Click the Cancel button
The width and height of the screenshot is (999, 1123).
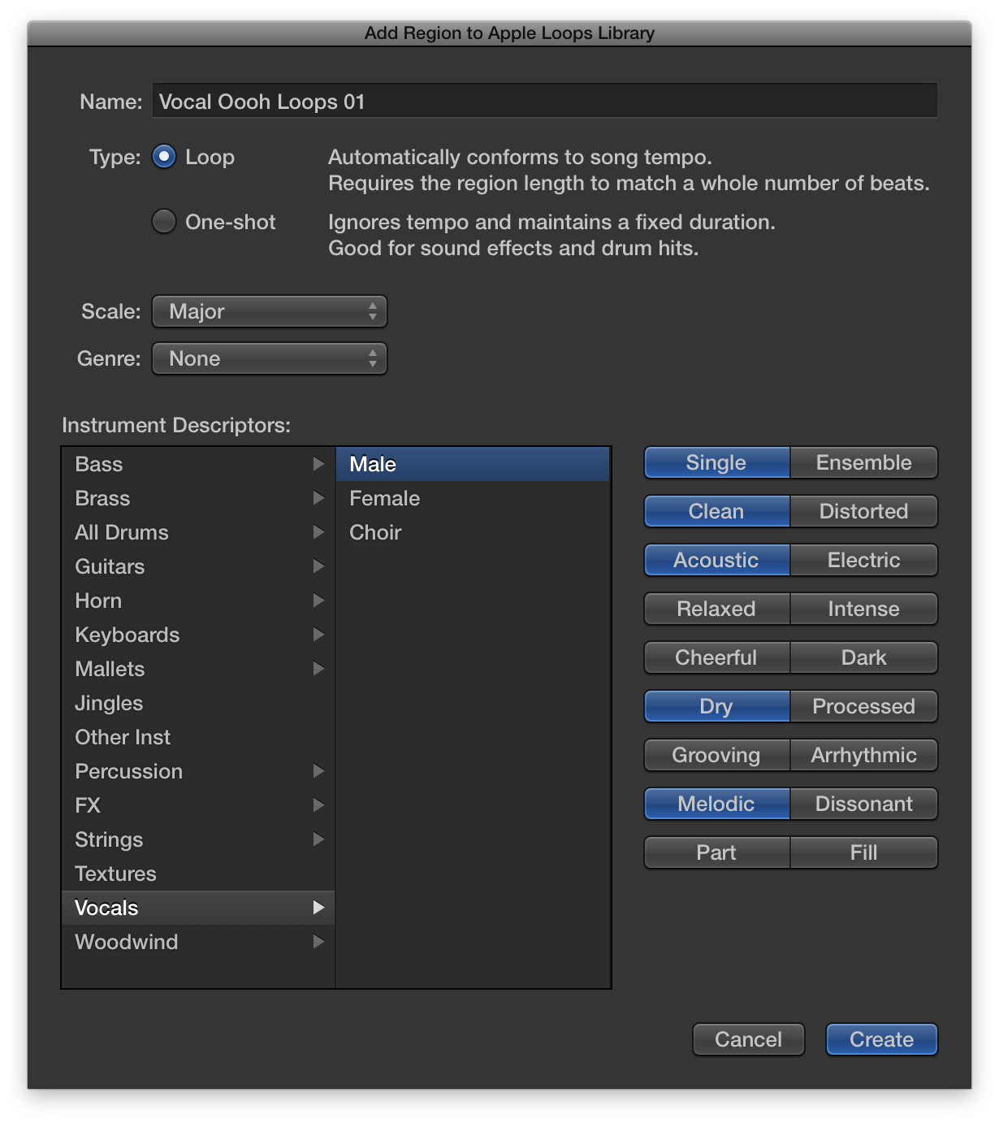pos(748,1038)
